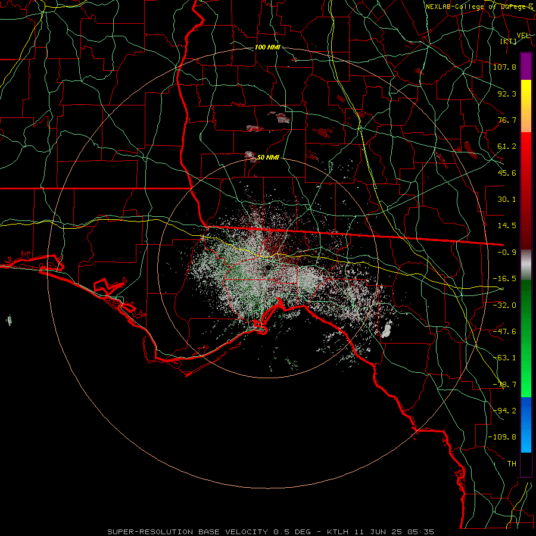The height and width of the screenshot is (536, 536).
Task: Select the 107.8 value on the velocity scale
Action: [x=504, y=67]
